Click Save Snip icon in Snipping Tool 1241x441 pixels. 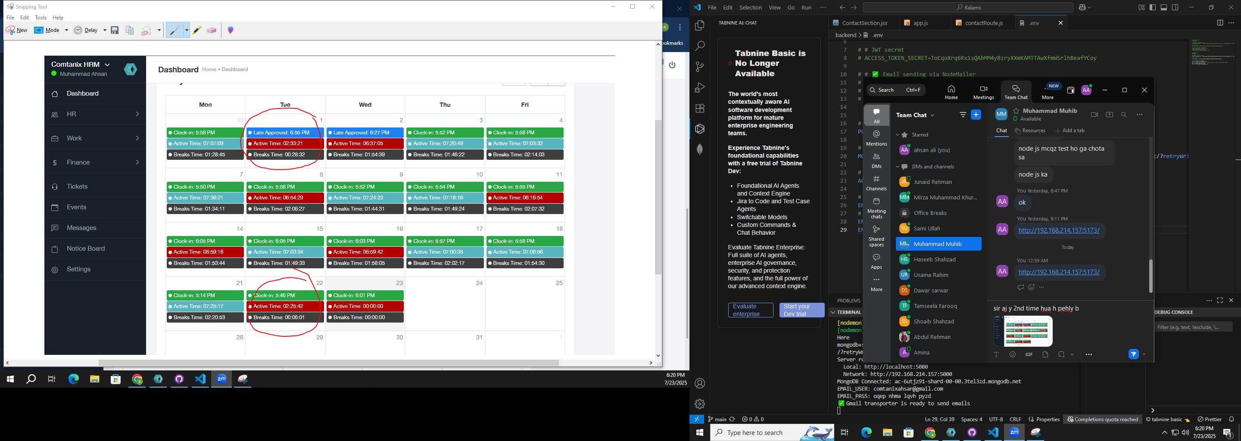[115, 30]
